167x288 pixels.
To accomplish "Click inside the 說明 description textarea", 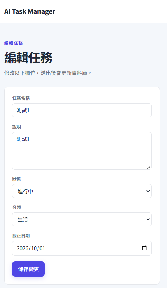I will 82,151.
